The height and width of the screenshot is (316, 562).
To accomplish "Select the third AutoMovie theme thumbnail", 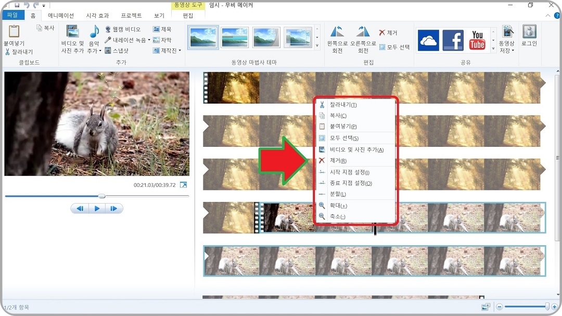I will pos(266,37).
